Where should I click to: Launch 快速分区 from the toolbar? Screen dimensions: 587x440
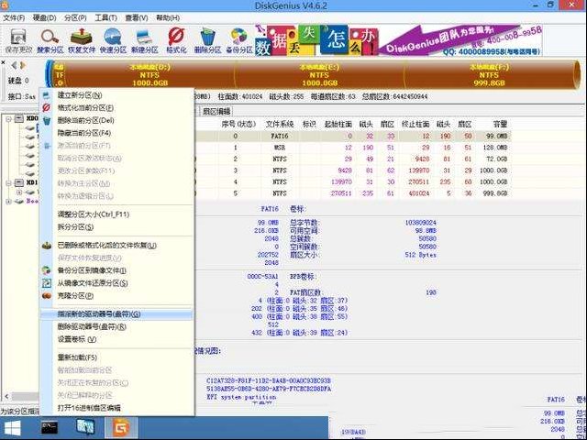click(x=113, y=40)
